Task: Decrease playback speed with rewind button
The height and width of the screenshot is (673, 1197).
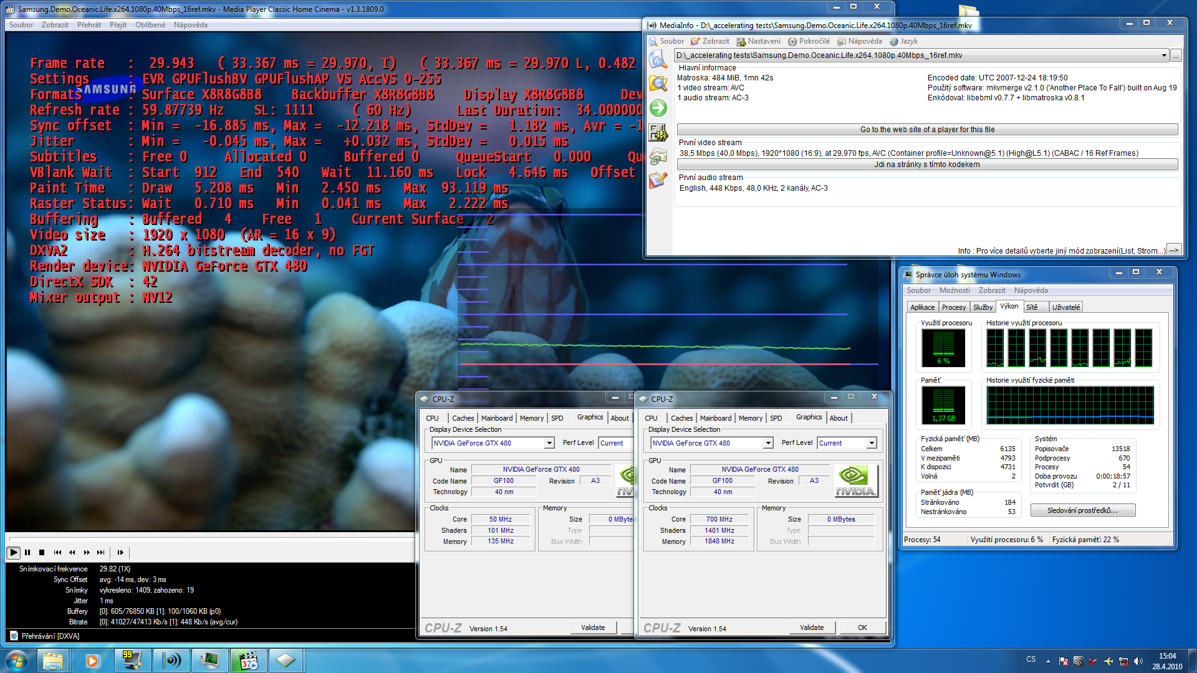Action: click(x=72, y=552)
